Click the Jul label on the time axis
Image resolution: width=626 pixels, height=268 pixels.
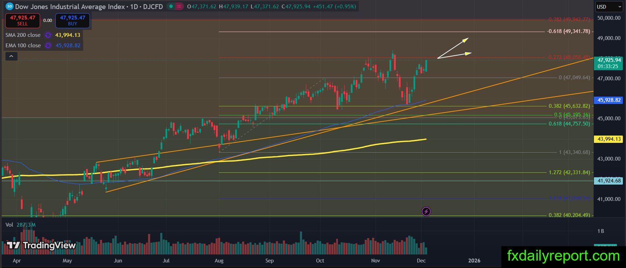click(166, 261)
